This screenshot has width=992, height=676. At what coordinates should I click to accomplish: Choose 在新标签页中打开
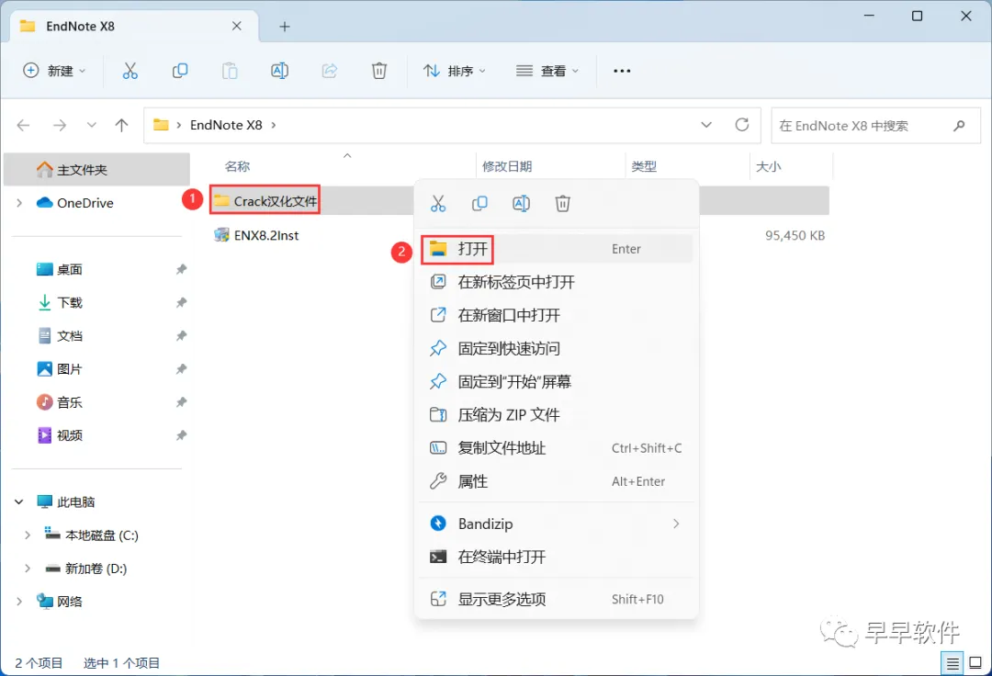[x=556, y=282]
